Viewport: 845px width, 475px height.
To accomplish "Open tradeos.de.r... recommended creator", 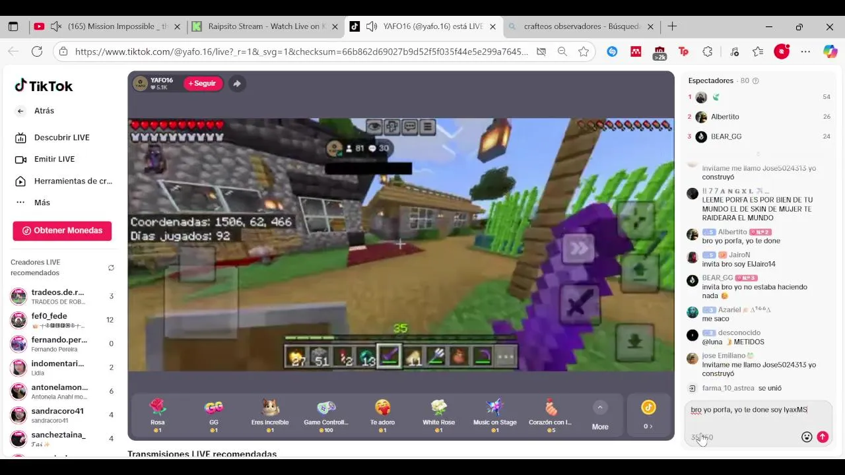I will tap(63, 296).
